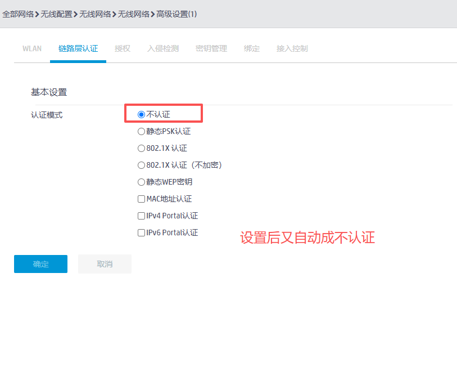Switch to the 入侵检测 tab
This screenshot has width=457, height=367.
pos(163,48)
